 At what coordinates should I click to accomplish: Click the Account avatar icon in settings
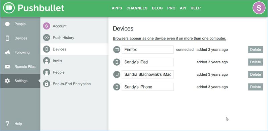click(47, 26)
